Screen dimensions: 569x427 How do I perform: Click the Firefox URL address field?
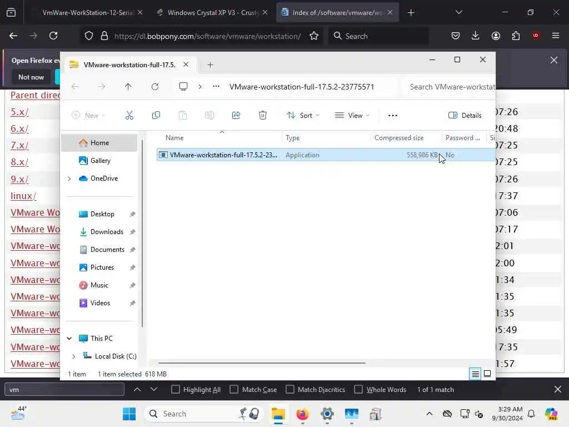point(207,36)
